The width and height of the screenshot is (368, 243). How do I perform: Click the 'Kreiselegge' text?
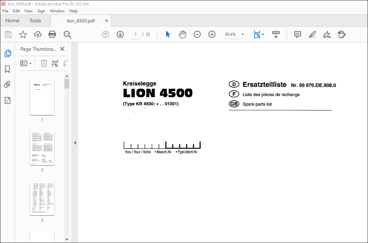click(140, 84)
